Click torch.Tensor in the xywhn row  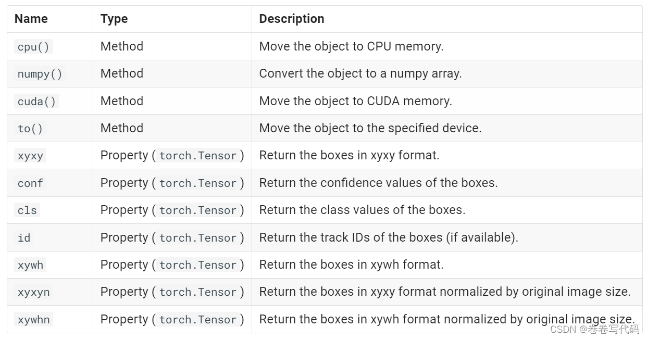point(198,320)
